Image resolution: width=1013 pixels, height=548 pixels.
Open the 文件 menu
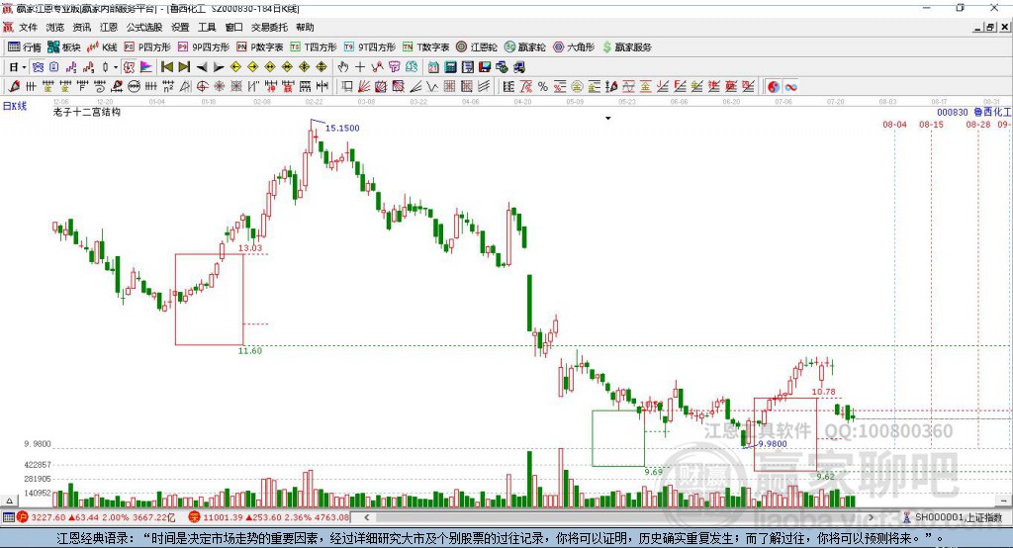pyautogui.click(x=29, y=27)
